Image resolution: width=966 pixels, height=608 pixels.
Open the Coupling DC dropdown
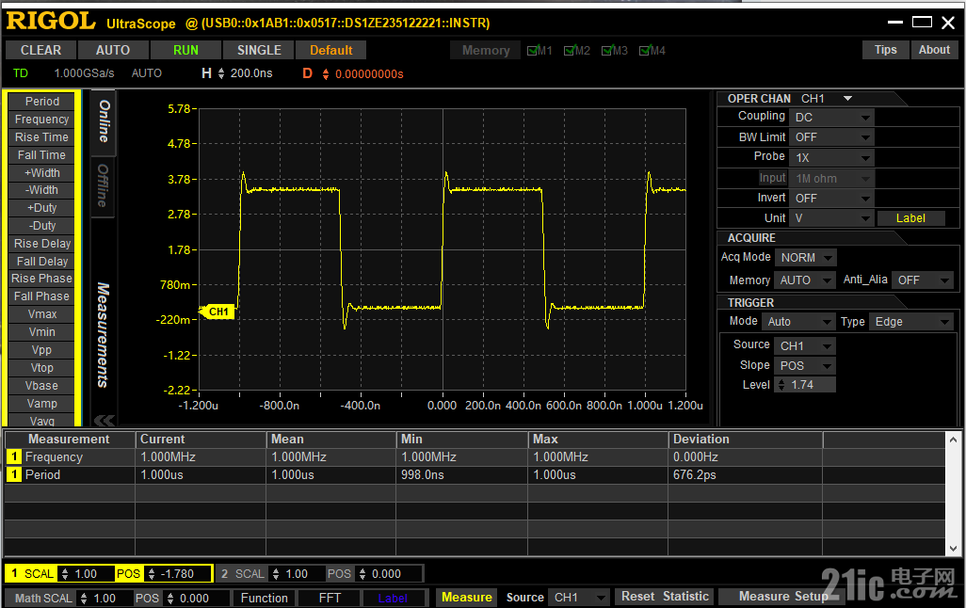831,117
